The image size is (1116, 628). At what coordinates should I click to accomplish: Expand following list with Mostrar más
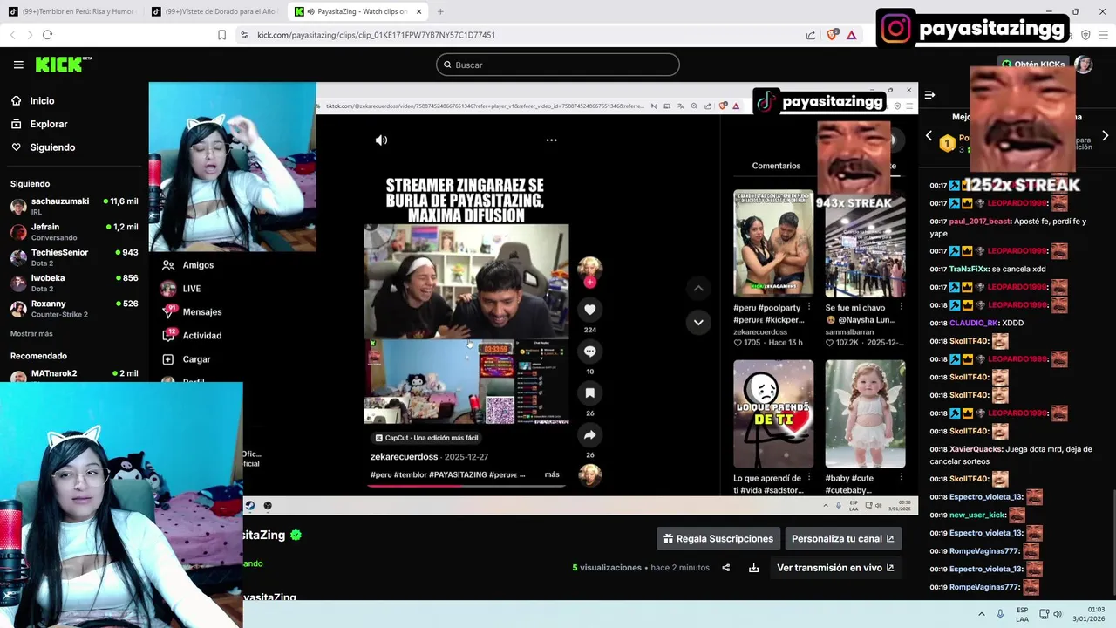[31, 334]
